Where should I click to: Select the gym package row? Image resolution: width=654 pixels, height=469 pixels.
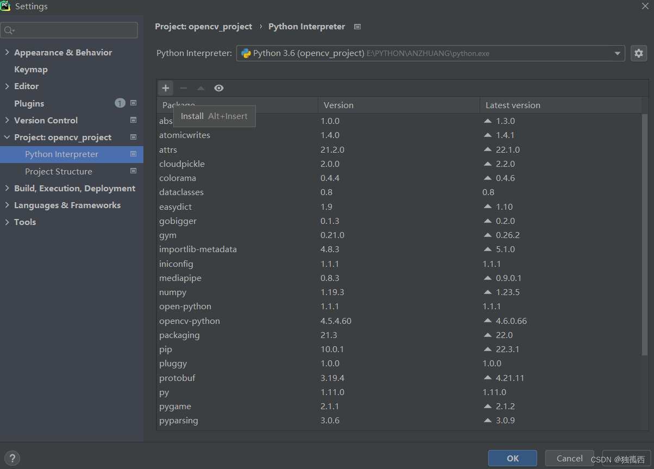[399, 235]
